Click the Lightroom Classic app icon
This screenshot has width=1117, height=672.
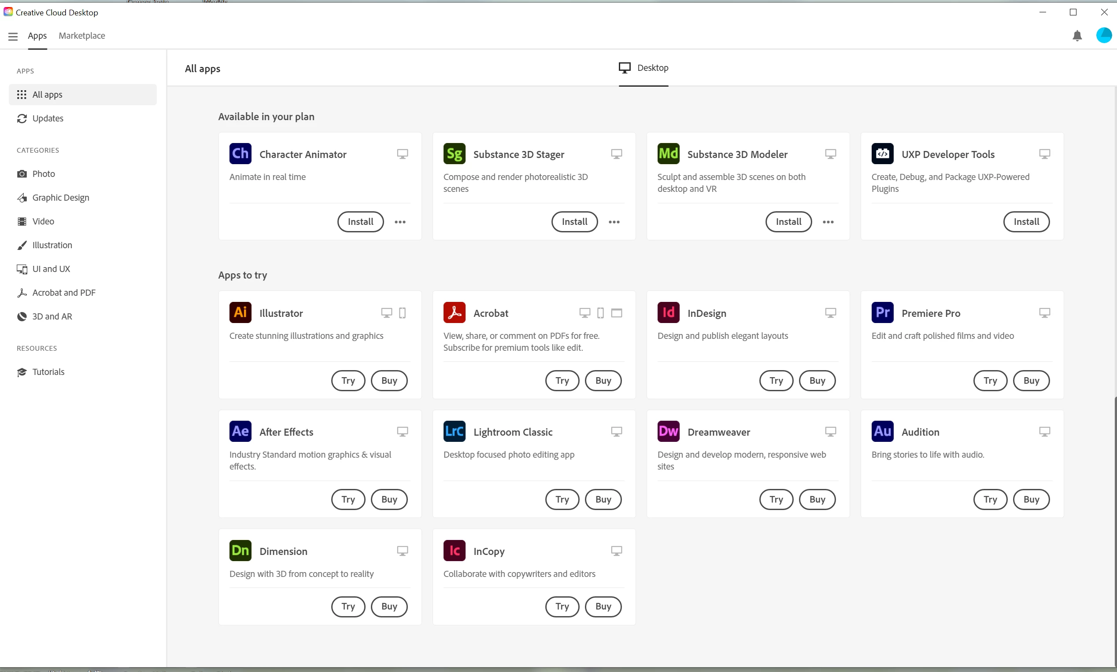[454, 432]
